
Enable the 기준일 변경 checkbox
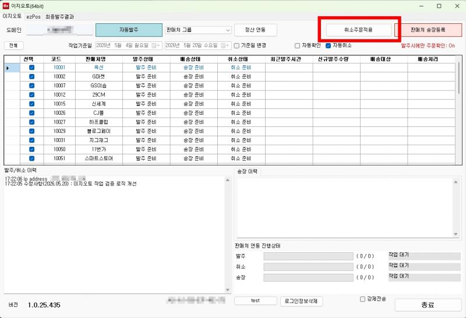236,45
